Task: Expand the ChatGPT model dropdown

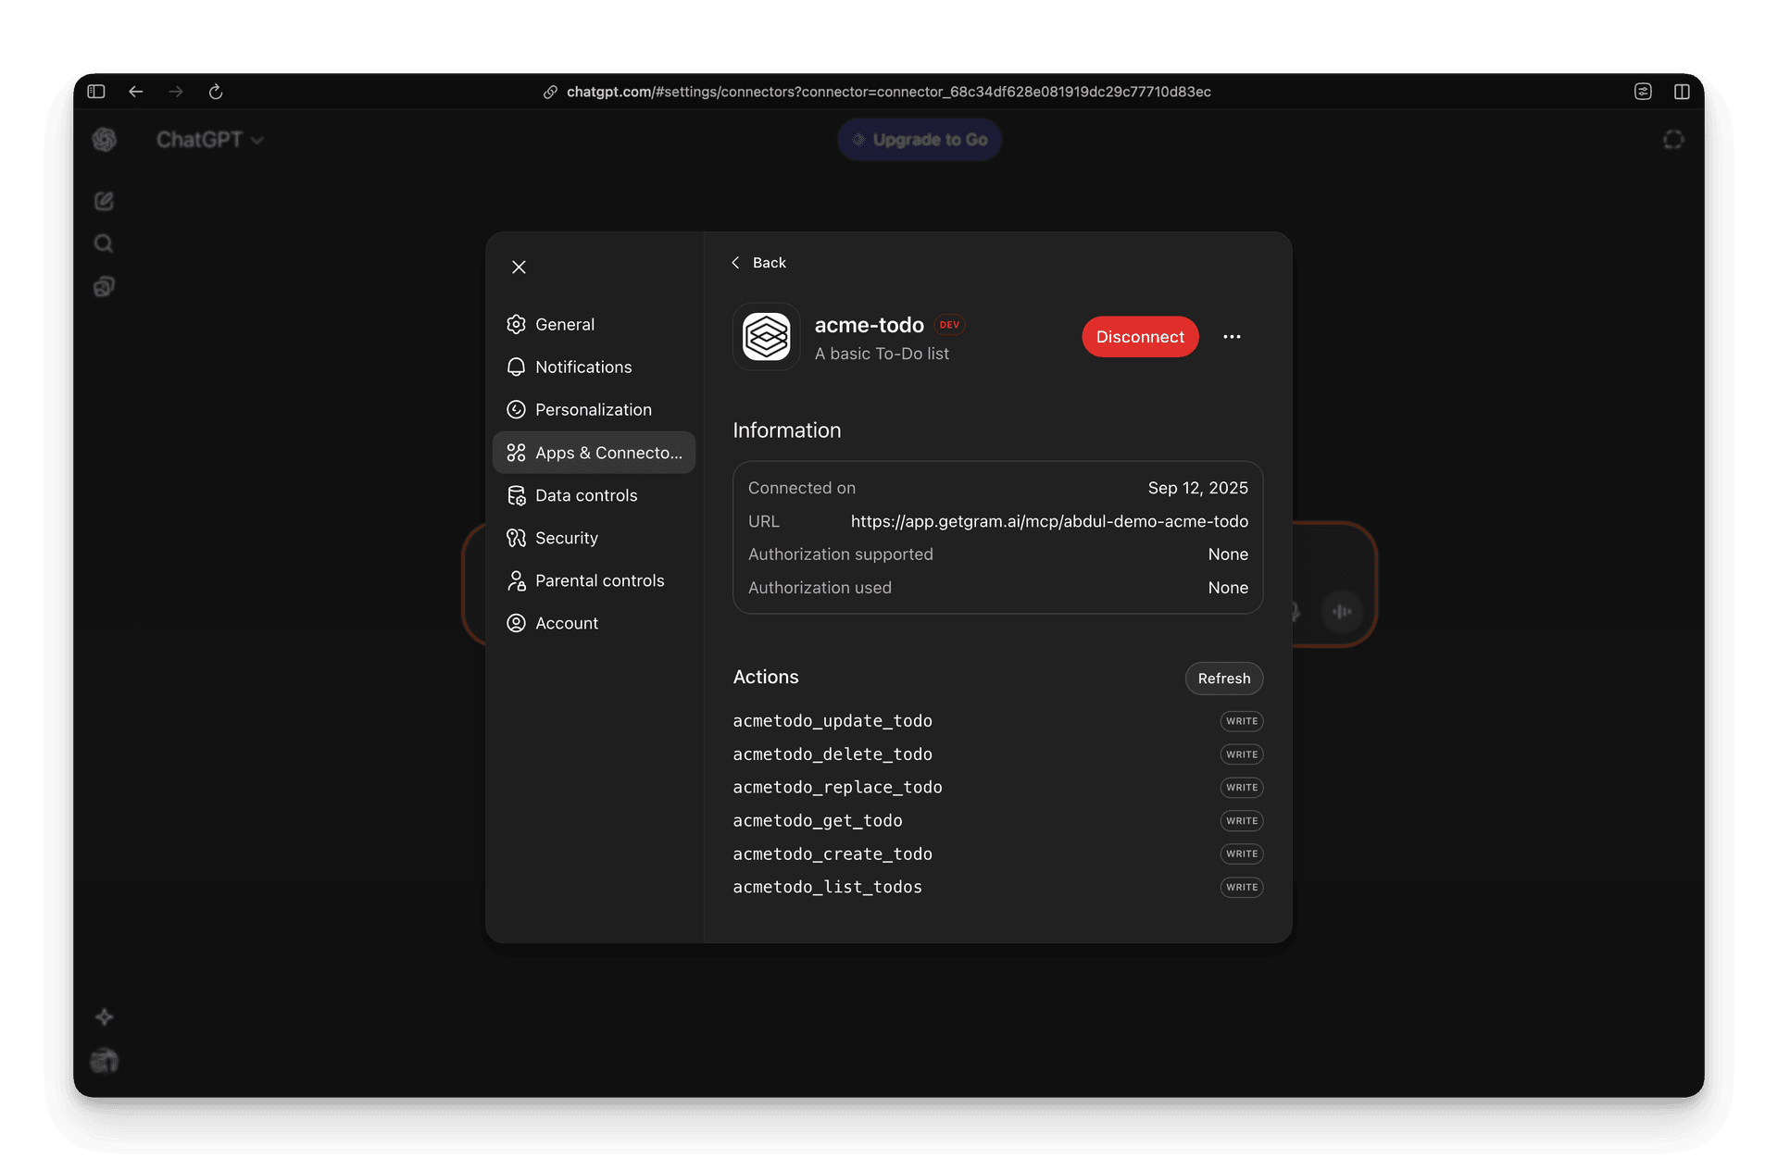Action: (x=210, y=140)
